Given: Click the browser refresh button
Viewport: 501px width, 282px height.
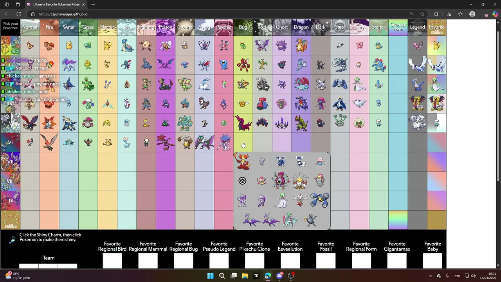Looking at the screenshot, I should (18, 14).
